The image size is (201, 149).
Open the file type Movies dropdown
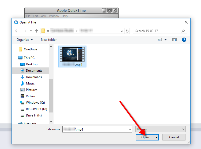coord(160,129)
